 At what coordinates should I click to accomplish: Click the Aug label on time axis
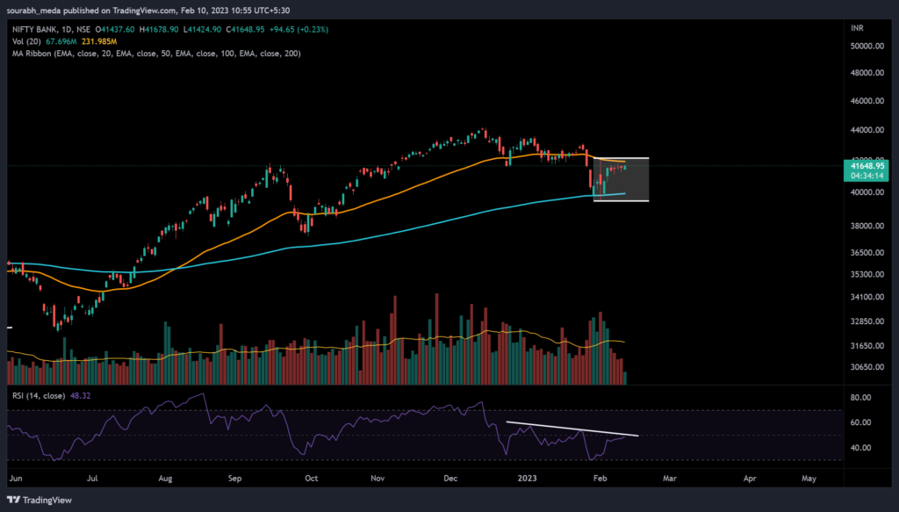tap(165, 478)
